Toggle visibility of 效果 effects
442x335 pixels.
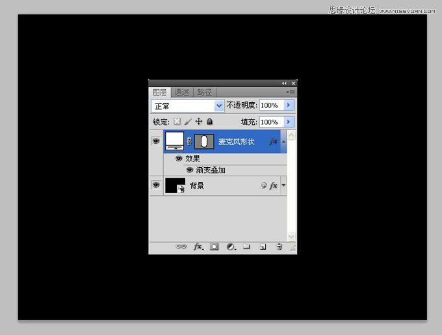pyautogui.click(x=179, y=159)
